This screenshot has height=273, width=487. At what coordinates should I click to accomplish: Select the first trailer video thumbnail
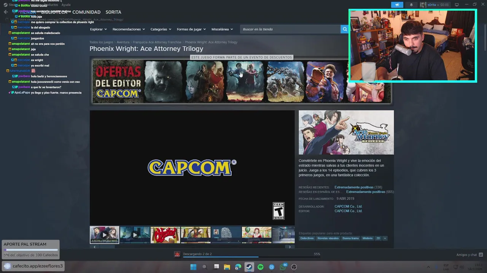[x=104, y=235]
